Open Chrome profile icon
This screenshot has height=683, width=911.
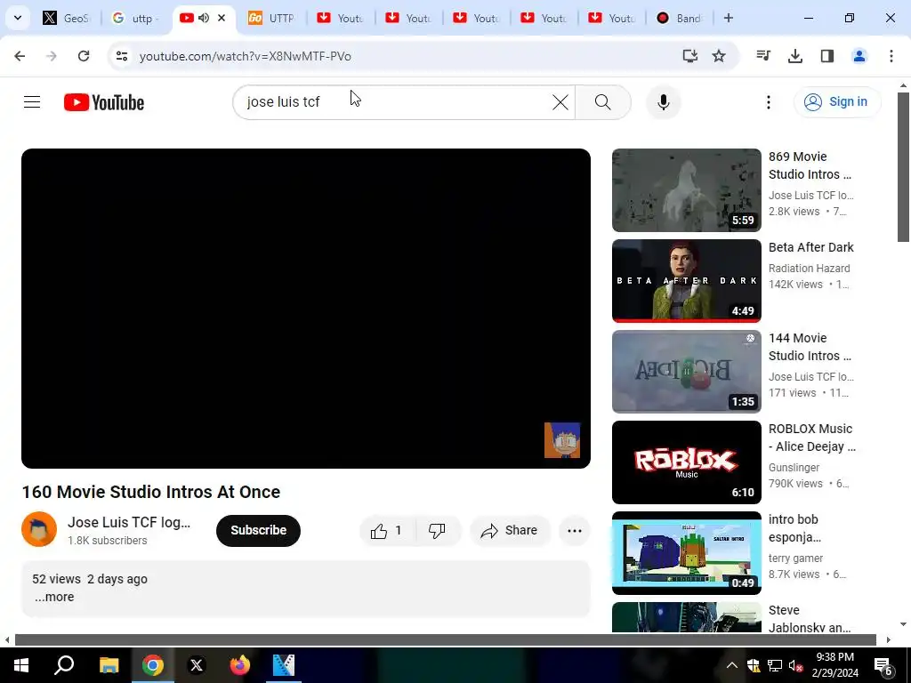coord(859,56)
